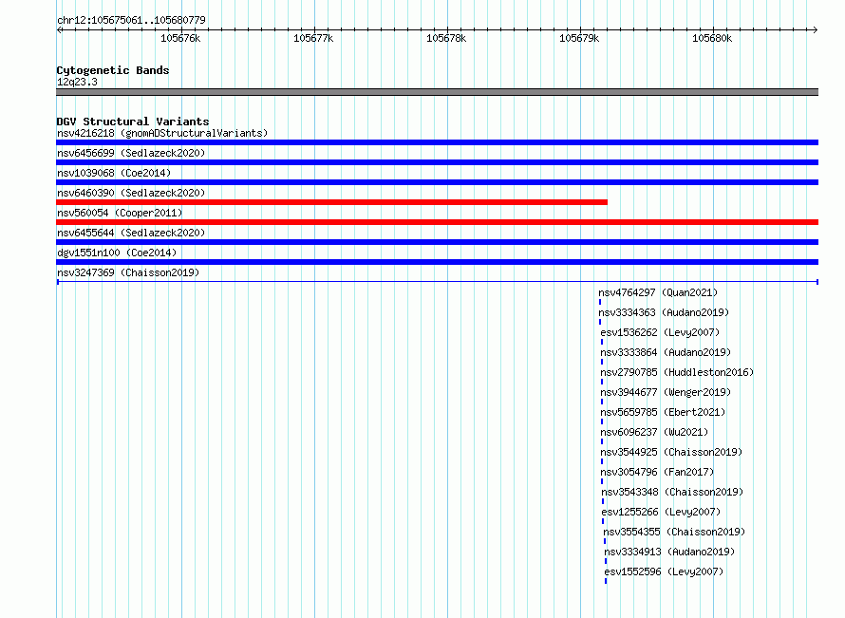
Task: Open variant nsv3543348 (Chaisson2019)
Action: click(672, 492)
